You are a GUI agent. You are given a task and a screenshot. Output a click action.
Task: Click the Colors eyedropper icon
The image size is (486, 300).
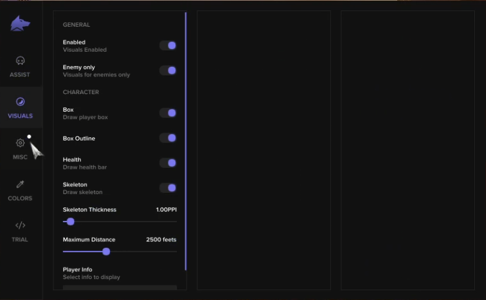tap(20, 184)
